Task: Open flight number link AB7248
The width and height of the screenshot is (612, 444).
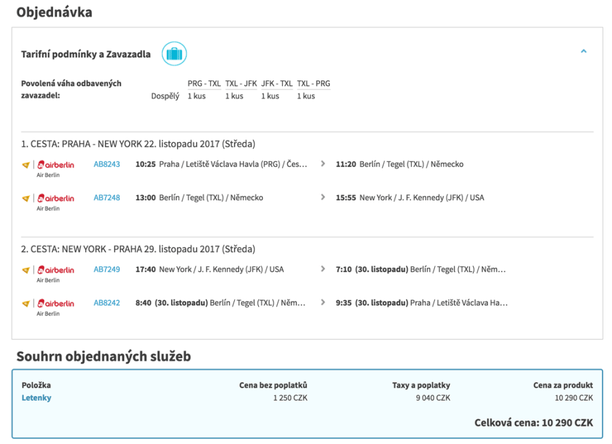Action: (106, 198)
